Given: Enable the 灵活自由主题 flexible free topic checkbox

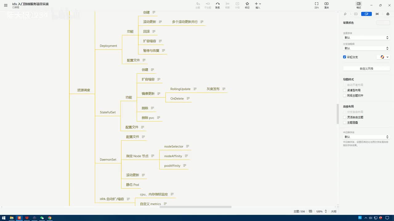Looking at the screenshot, I should tap(345, 117).
